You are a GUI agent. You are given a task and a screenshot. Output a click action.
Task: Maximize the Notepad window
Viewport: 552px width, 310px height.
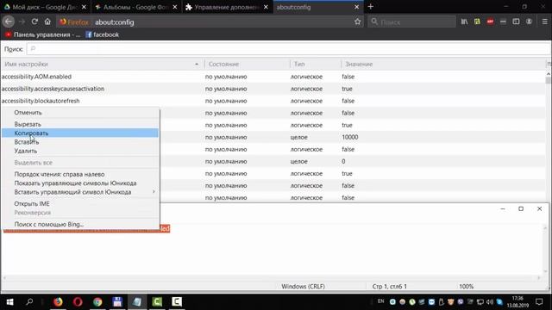[x=521, y=208]
